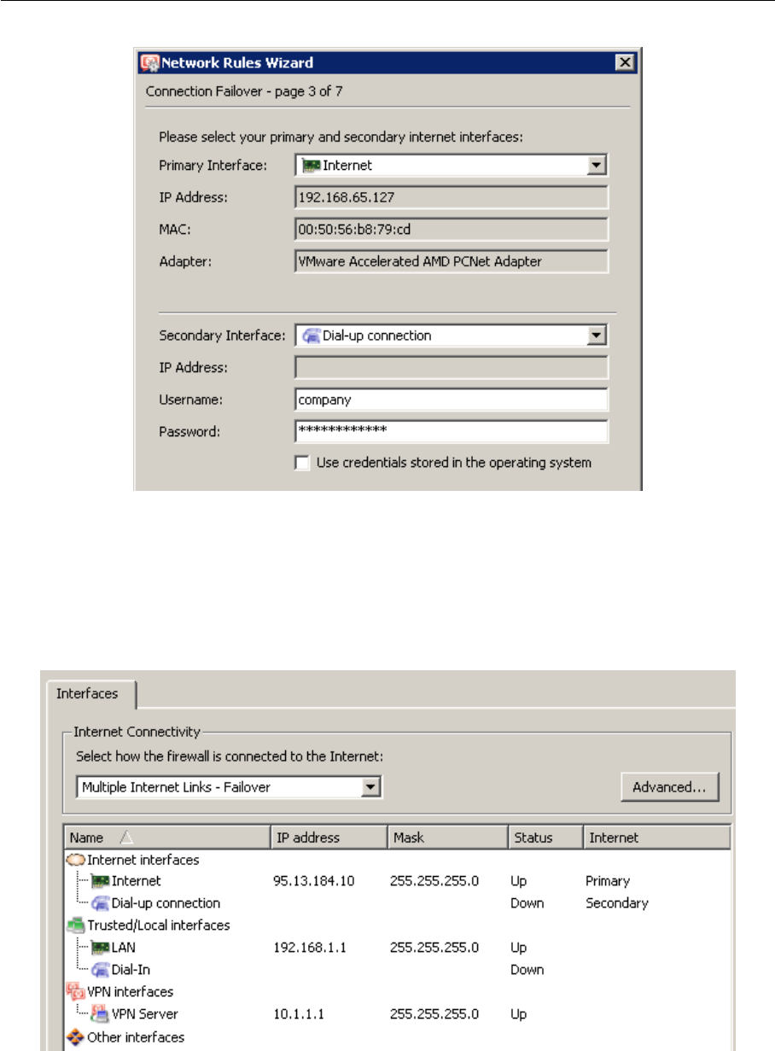Click the Up status of the LAN row

[518, 948]
